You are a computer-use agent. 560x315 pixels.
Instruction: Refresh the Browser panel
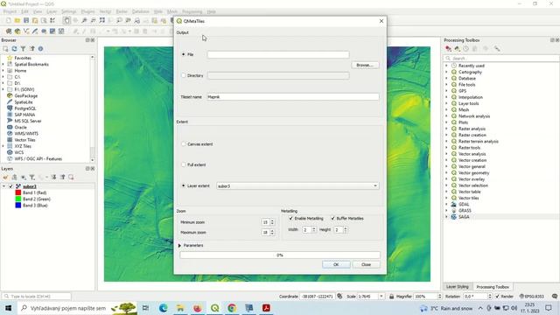(x=14, y=49)
